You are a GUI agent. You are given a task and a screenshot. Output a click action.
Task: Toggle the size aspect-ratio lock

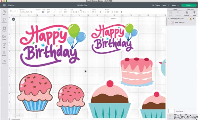[x=81, y=10]
